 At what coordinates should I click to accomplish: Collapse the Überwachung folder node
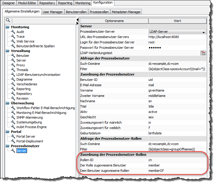pyautogui.click(x=7, y=103)
